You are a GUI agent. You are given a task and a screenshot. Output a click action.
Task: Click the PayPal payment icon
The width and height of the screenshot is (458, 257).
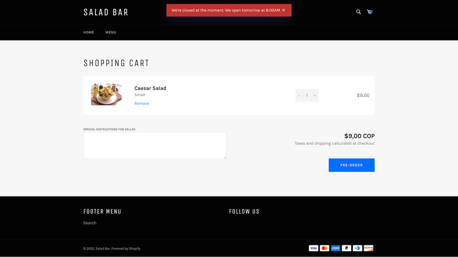click(x=346, y=248)
